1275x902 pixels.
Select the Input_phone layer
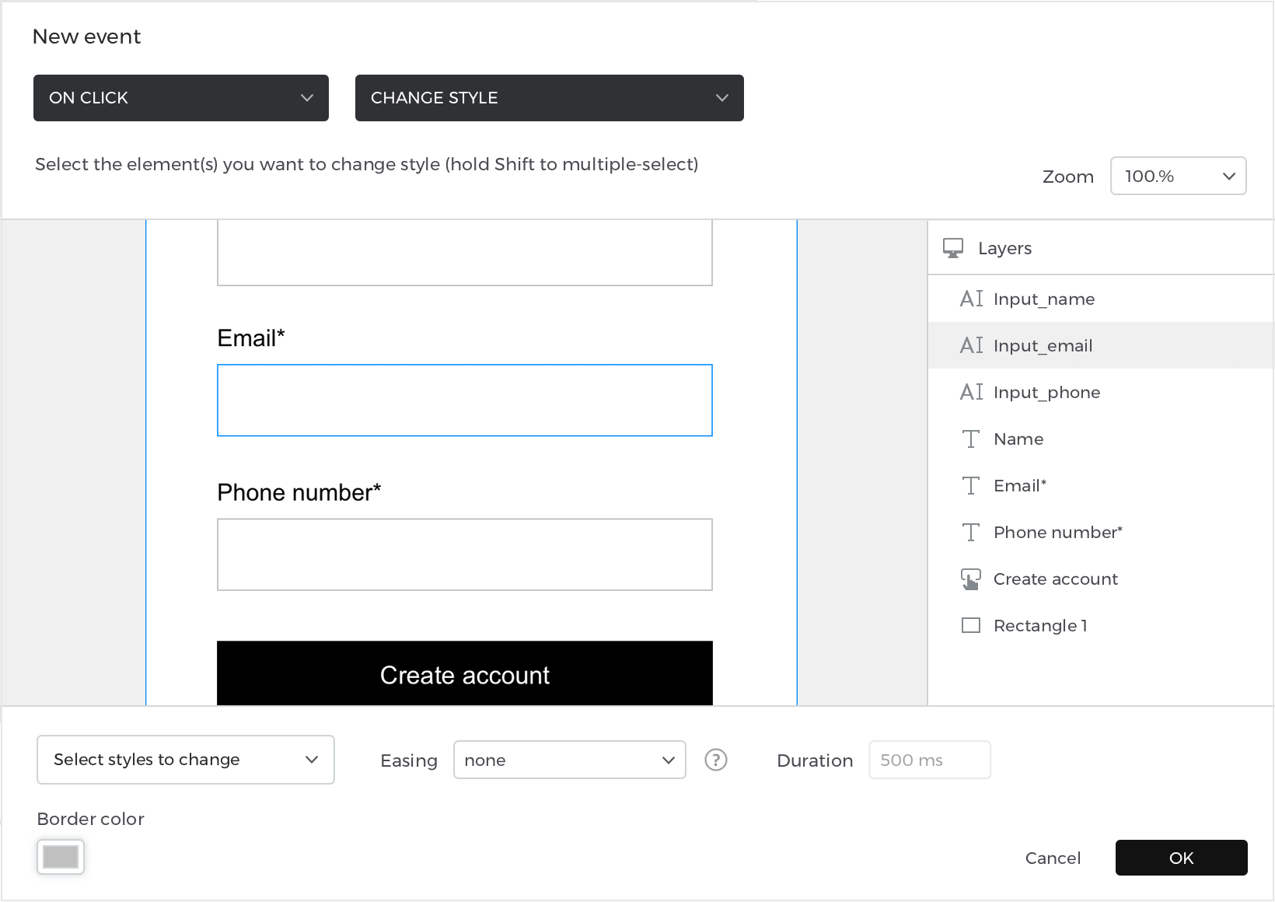click(1101, 392)
